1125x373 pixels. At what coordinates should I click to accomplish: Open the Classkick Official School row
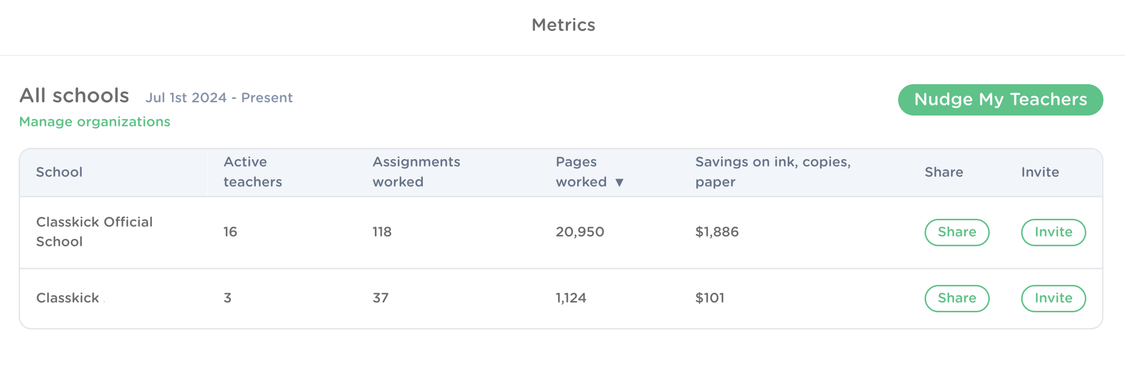coord(94,232)
